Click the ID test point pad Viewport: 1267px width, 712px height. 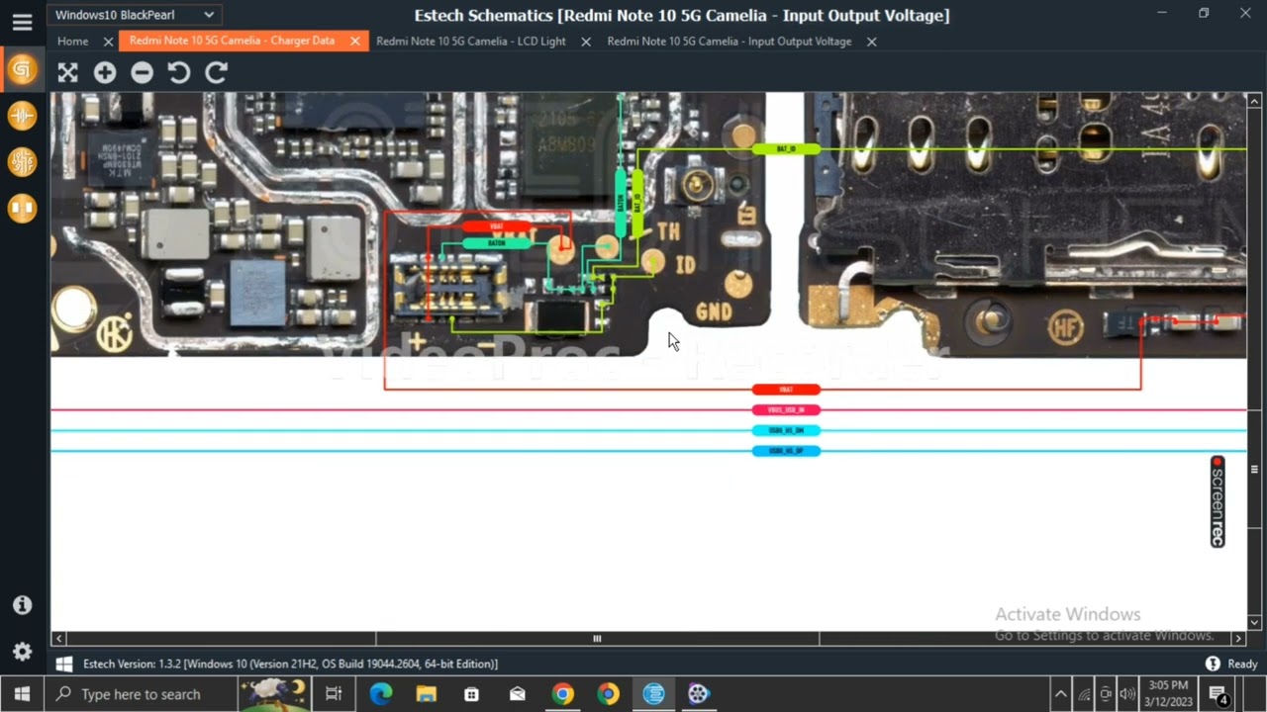[x=653, y=261]
